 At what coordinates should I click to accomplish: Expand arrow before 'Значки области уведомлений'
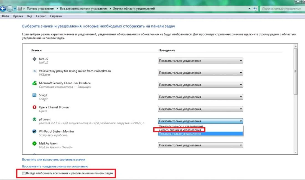(x=110, y=9)
